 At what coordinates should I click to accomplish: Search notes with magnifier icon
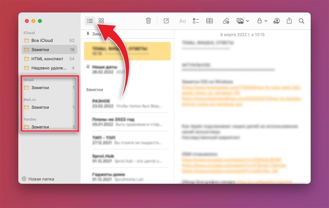(302, 21)
